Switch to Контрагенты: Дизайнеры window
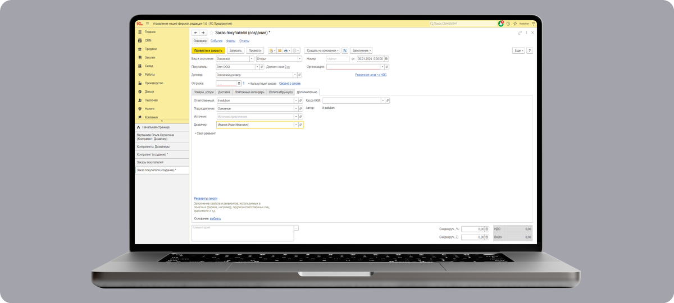Screen dimensions: 674x303 tap(162, 146)
